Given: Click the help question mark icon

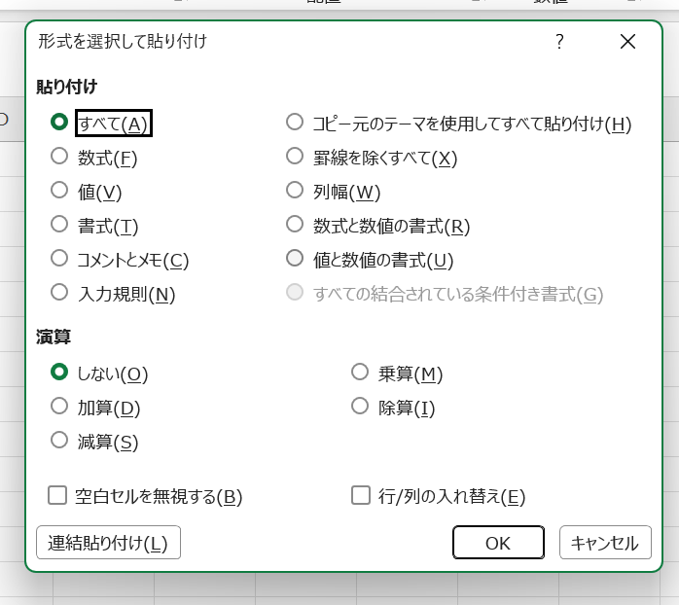Looking at the screenshot, I should pyautogui.click(x=559, y=42).
